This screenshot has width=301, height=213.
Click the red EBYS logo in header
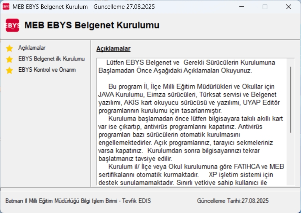[x=12, y=25]
